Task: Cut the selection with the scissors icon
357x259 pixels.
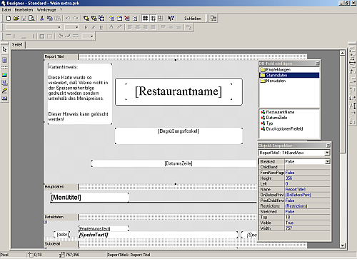Action: coord(41,18)
